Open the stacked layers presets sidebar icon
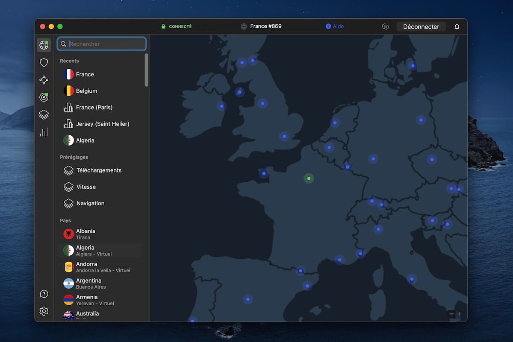Screen dimensions: 513x342 tap(44, 114)
